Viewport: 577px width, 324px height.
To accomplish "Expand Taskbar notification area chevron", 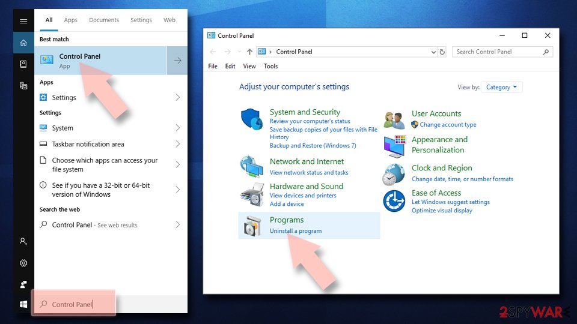I will pos(178,144).
